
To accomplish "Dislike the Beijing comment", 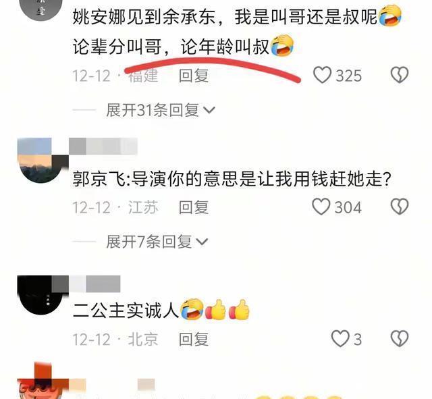I will [x=400, y=339].
